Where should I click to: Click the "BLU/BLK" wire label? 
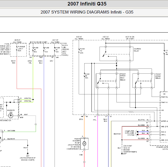(105, 120)
